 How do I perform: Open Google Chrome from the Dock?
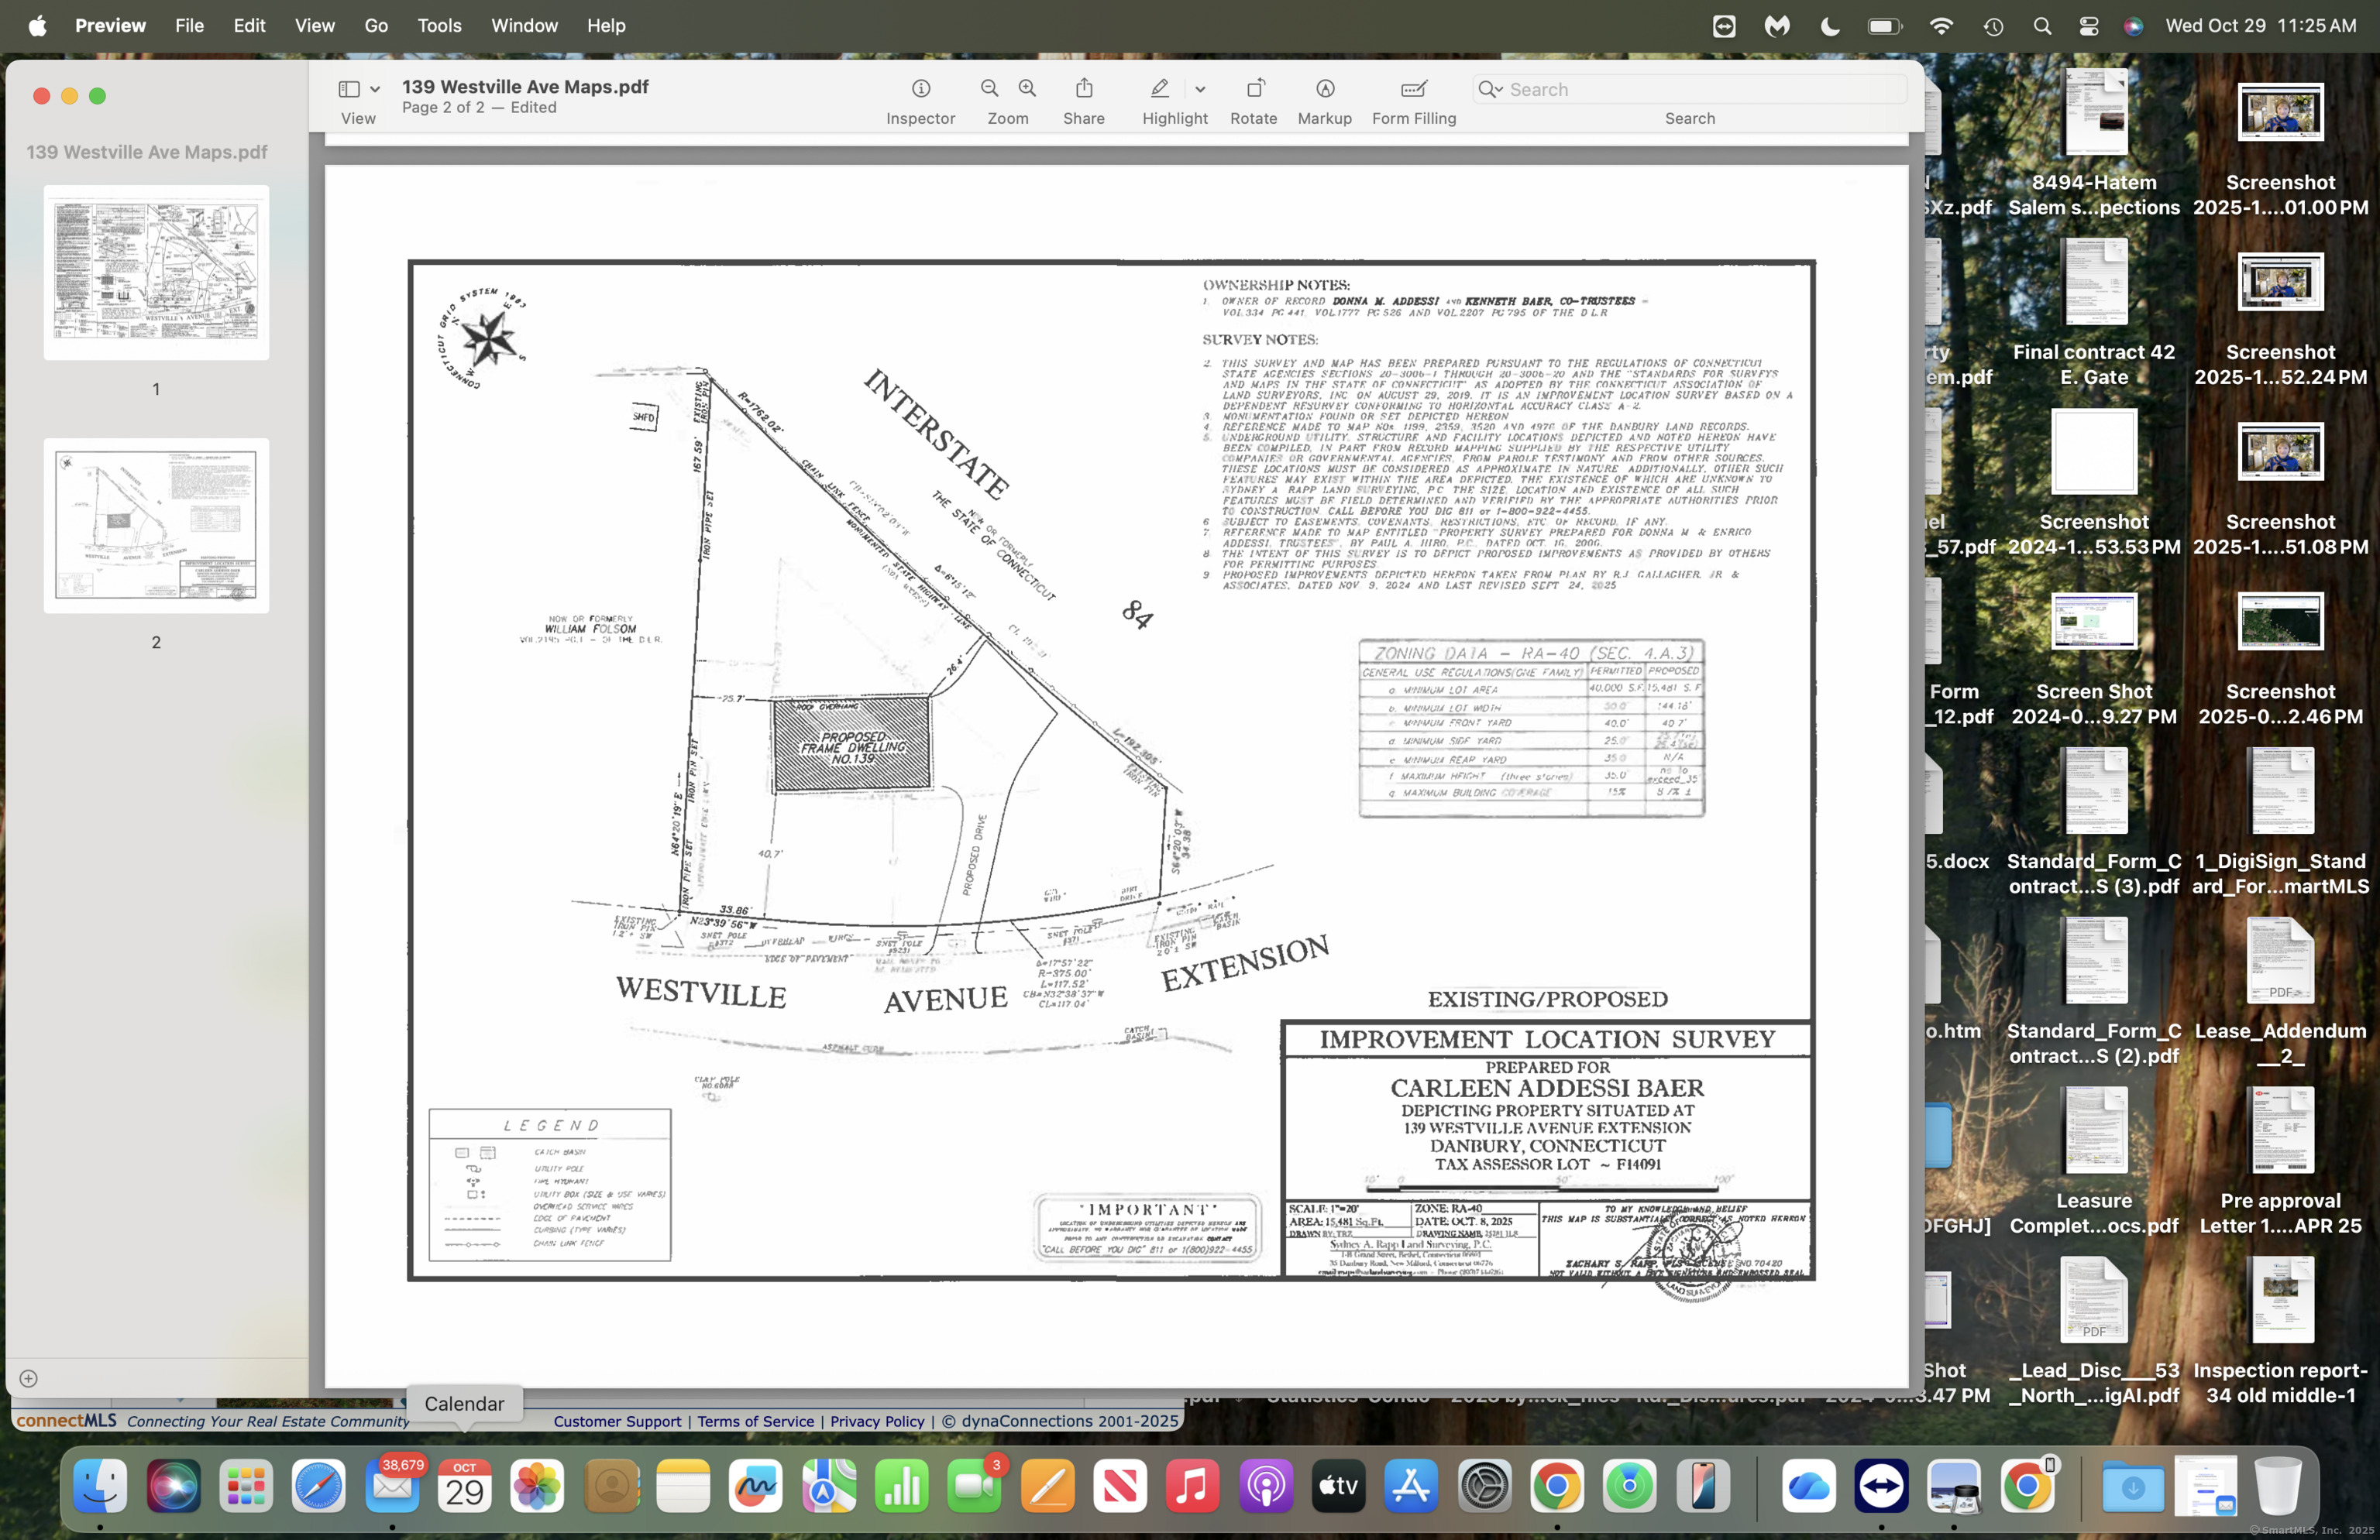pyautogui.click(x=1557, y=1486)
